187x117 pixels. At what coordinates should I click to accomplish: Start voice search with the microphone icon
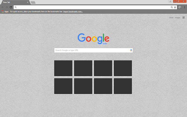pyautogui.click(x=131, y=50)
